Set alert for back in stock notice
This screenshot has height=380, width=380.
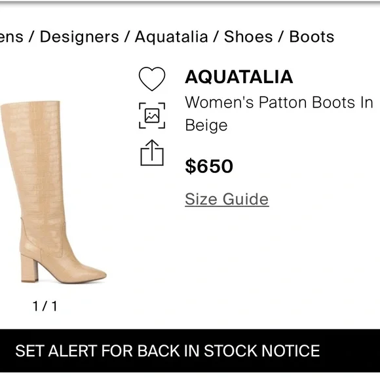coord(190,351)
